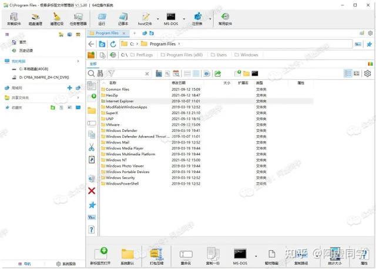
Task: Open 任务管理器 task manager
Action: tap(78, 19)
